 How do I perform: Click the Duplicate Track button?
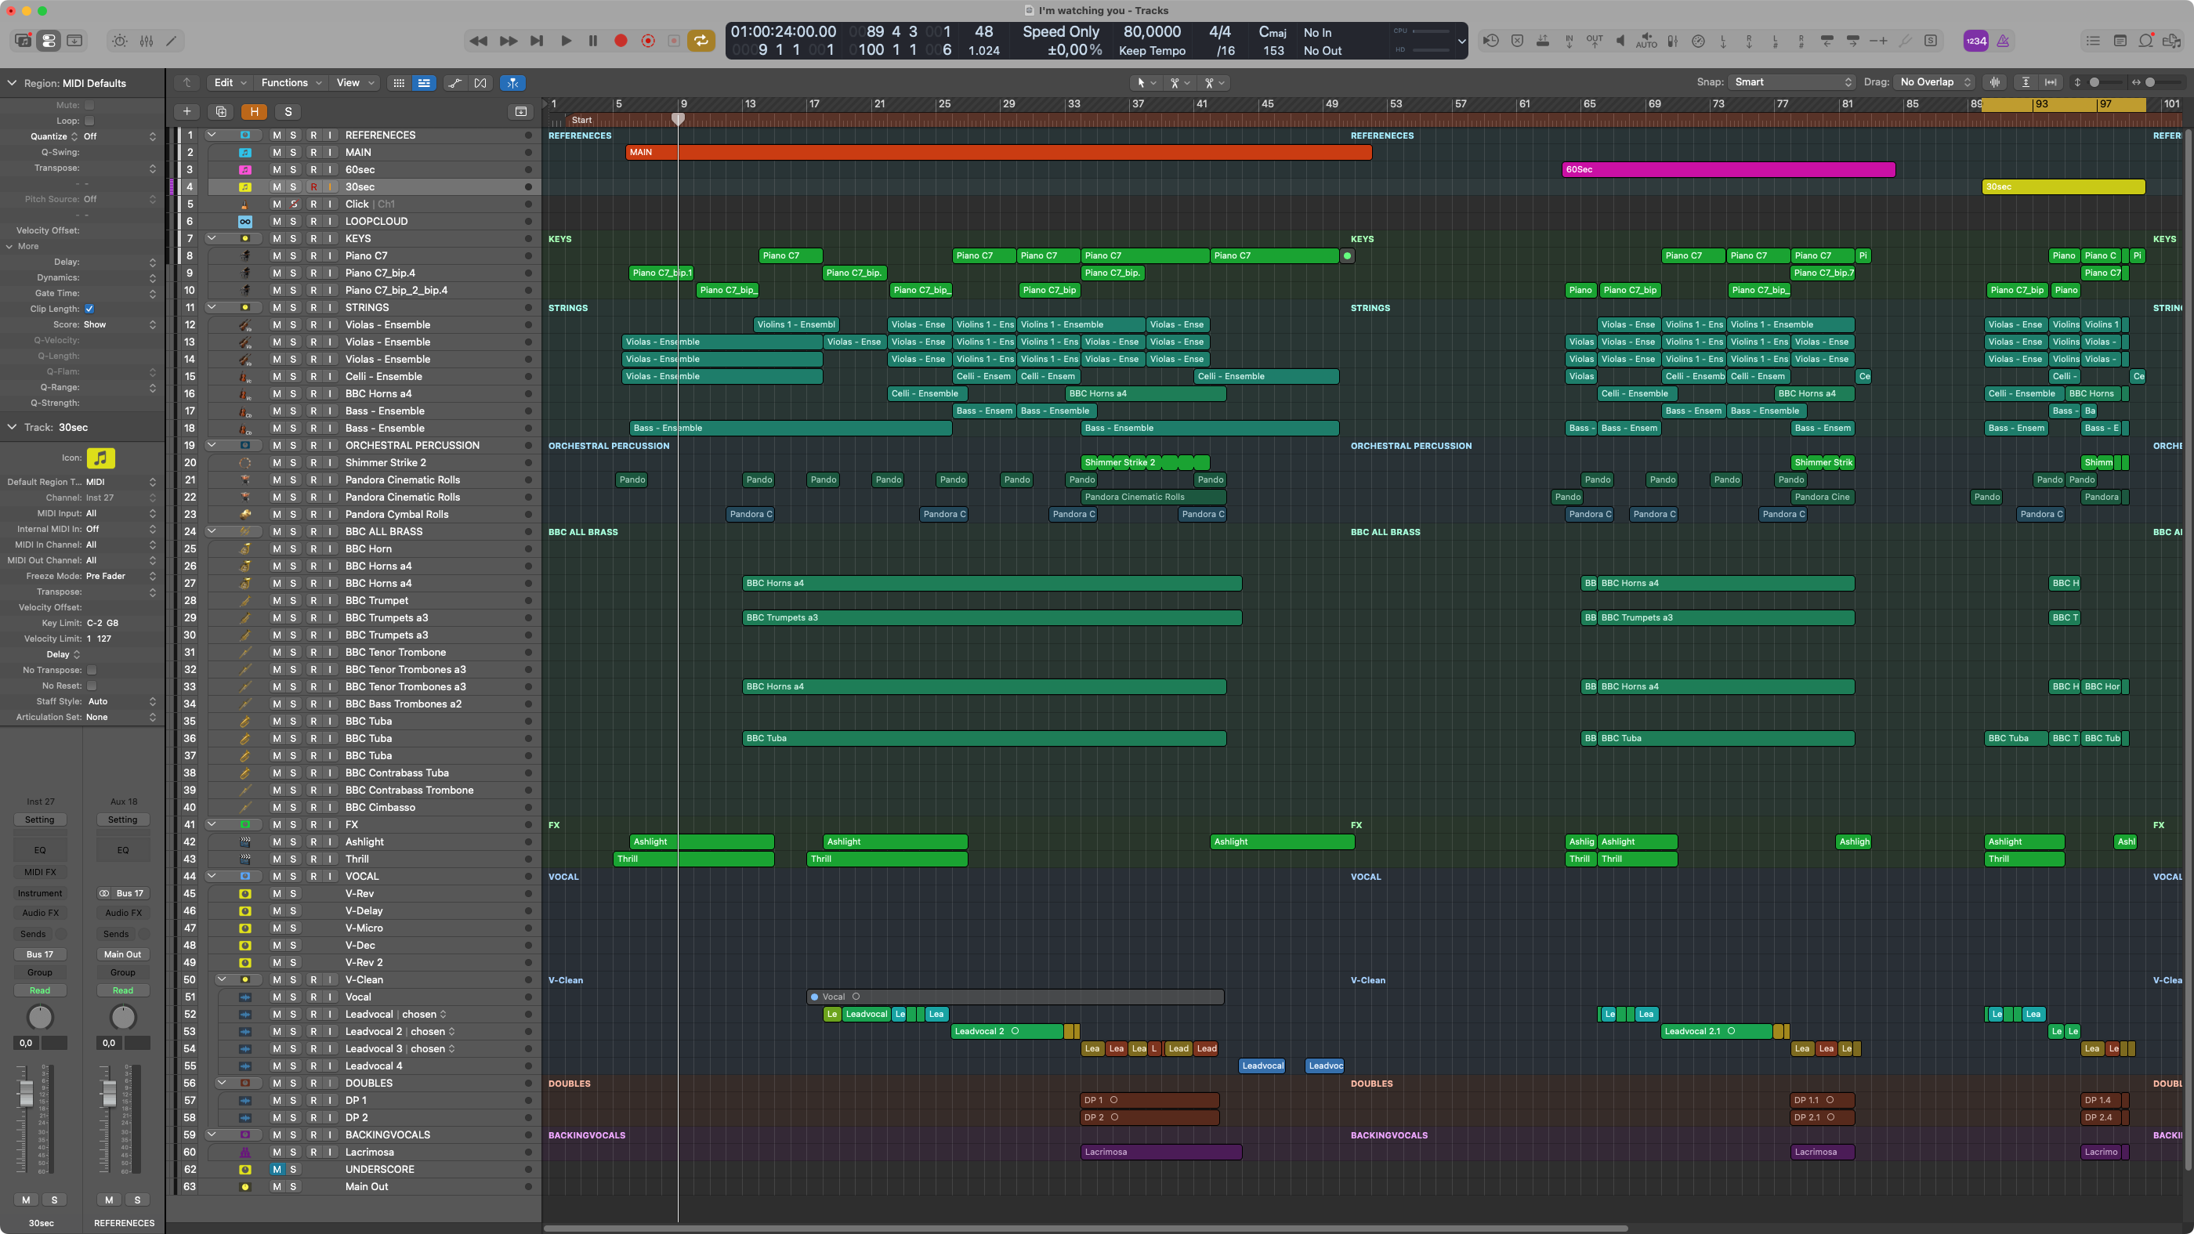point(221,111)
